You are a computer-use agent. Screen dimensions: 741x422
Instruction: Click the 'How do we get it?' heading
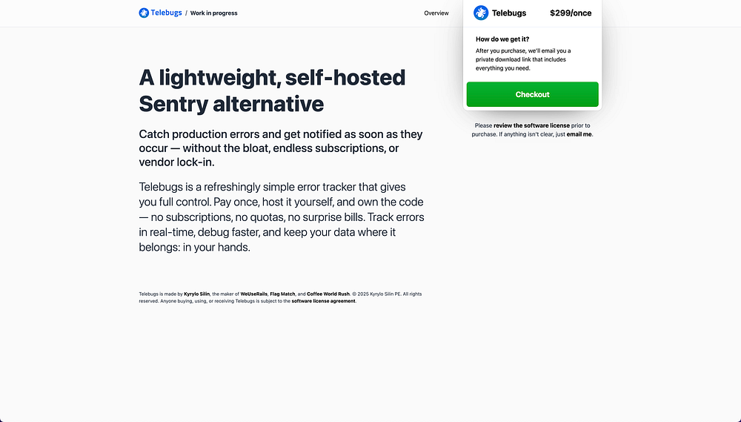[502, 39]
